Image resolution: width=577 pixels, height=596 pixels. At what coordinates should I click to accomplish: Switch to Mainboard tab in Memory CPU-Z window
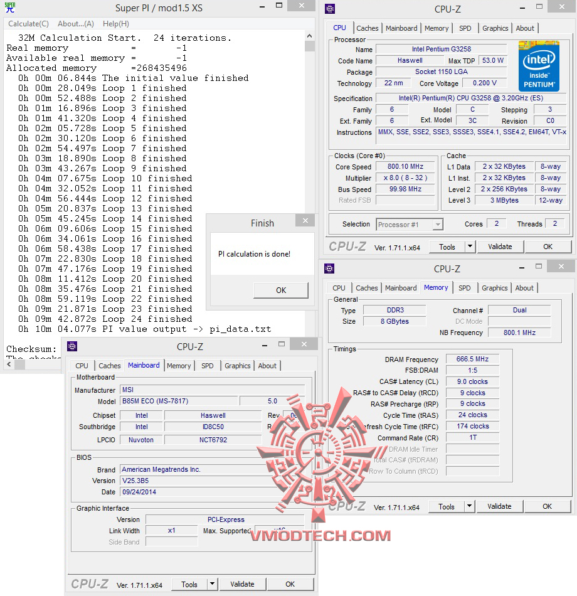tap(401, 288)
